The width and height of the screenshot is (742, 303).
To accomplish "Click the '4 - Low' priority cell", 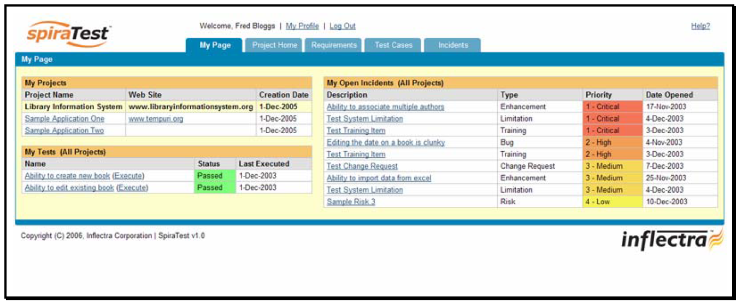I will point(613,202).
